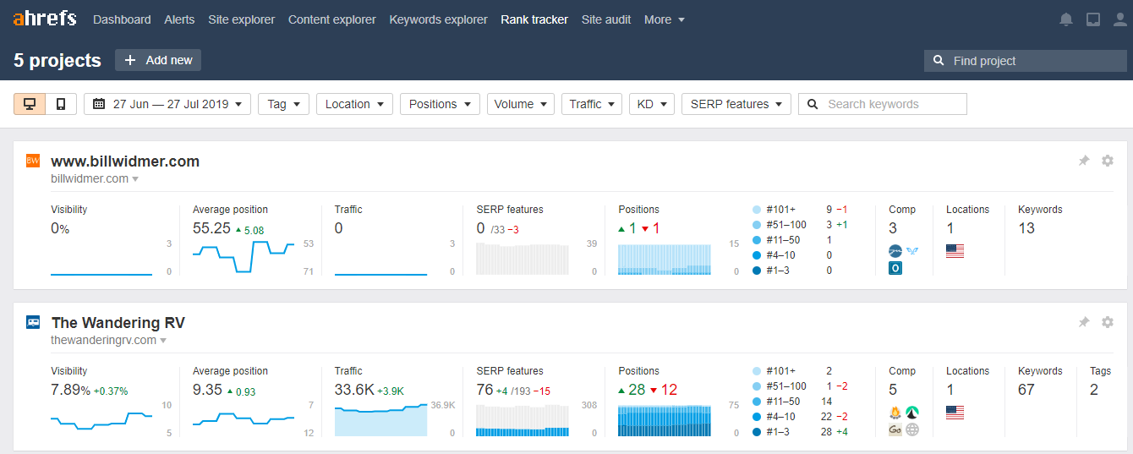Switch to desktop rankings view
The image size is (1133, 454).
pyautogui.click(x=30, y=104)
